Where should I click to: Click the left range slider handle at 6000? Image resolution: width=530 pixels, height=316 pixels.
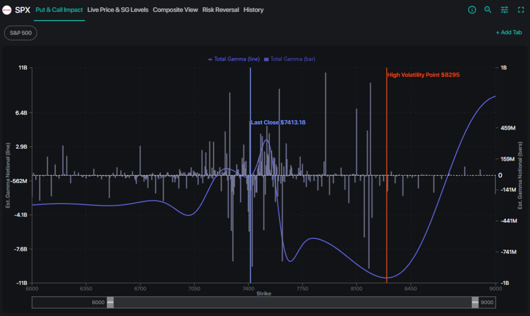pos(110,302)
